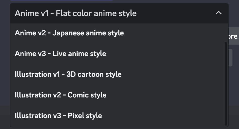Image resolution: width=239 pixels, height=129 pixels.
Task: Click the gray box beside the Anime v3 row
Action: coord(231,58)
